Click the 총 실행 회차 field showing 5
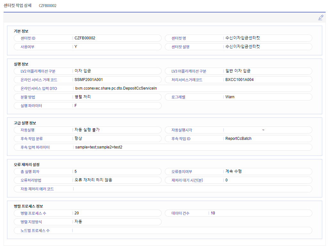The image size is (328, 248). (88, 172)
